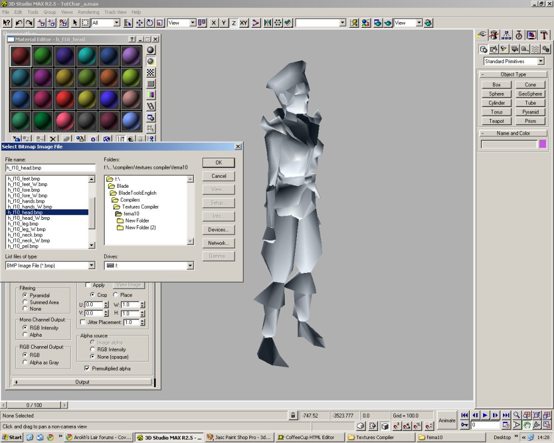This screenshot has height=443, width=554.
Task: Enable the Jitter Placement checkbox
Action: (x=83, y=322)
